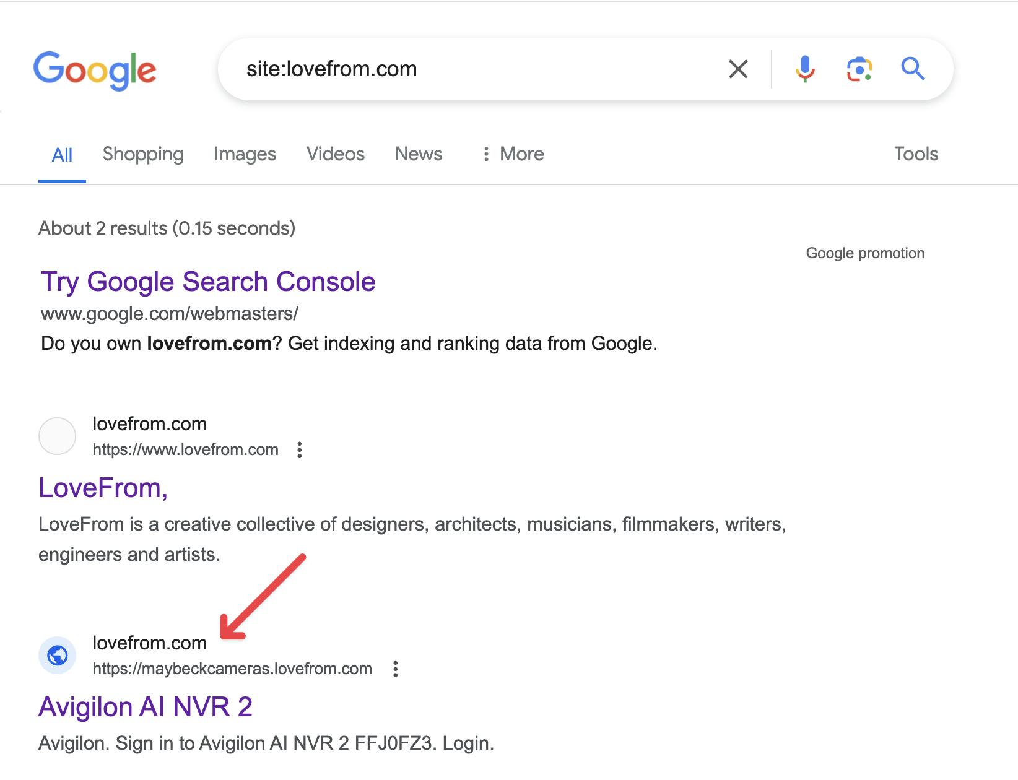
Task: Switch to the News tab
Action: (419, 154)
